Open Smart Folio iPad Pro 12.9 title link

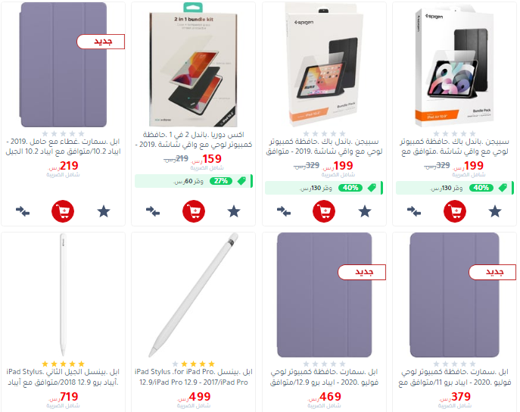click(324, 377)
